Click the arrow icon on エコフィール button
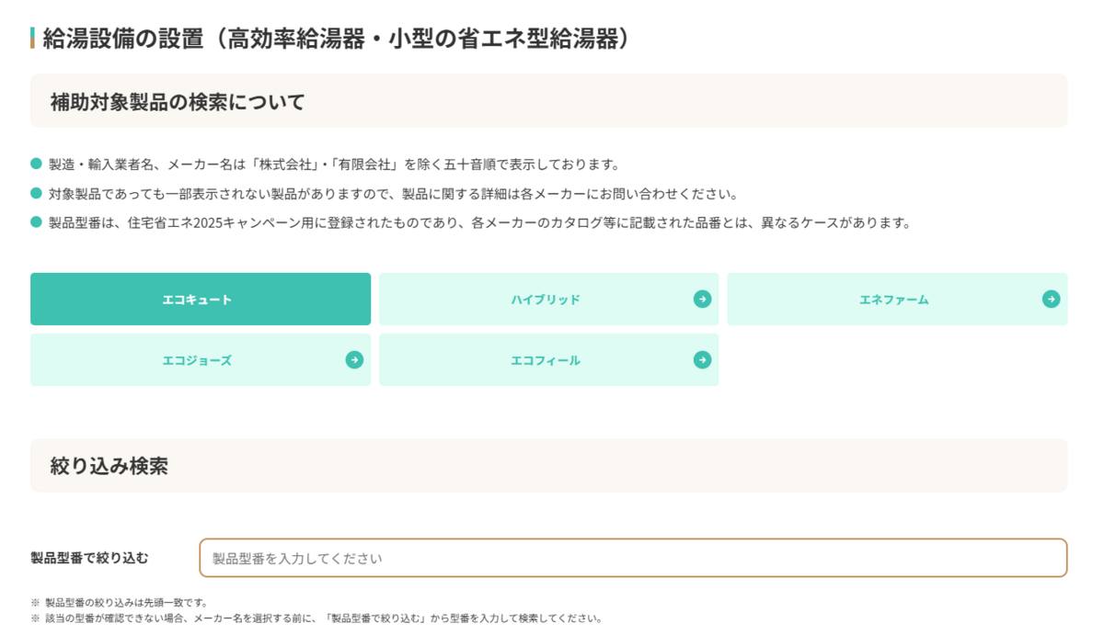This screenshot has height=635, width=1104. (x=702, y=359)
